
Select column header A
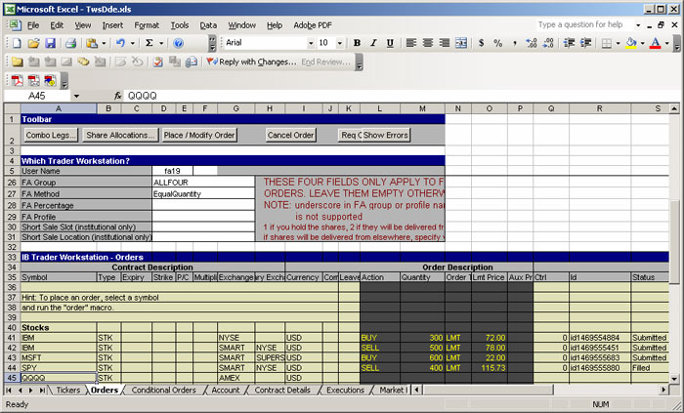[x=59, y=108]
